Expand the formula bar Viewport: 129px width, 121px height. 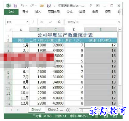(119, 22)
